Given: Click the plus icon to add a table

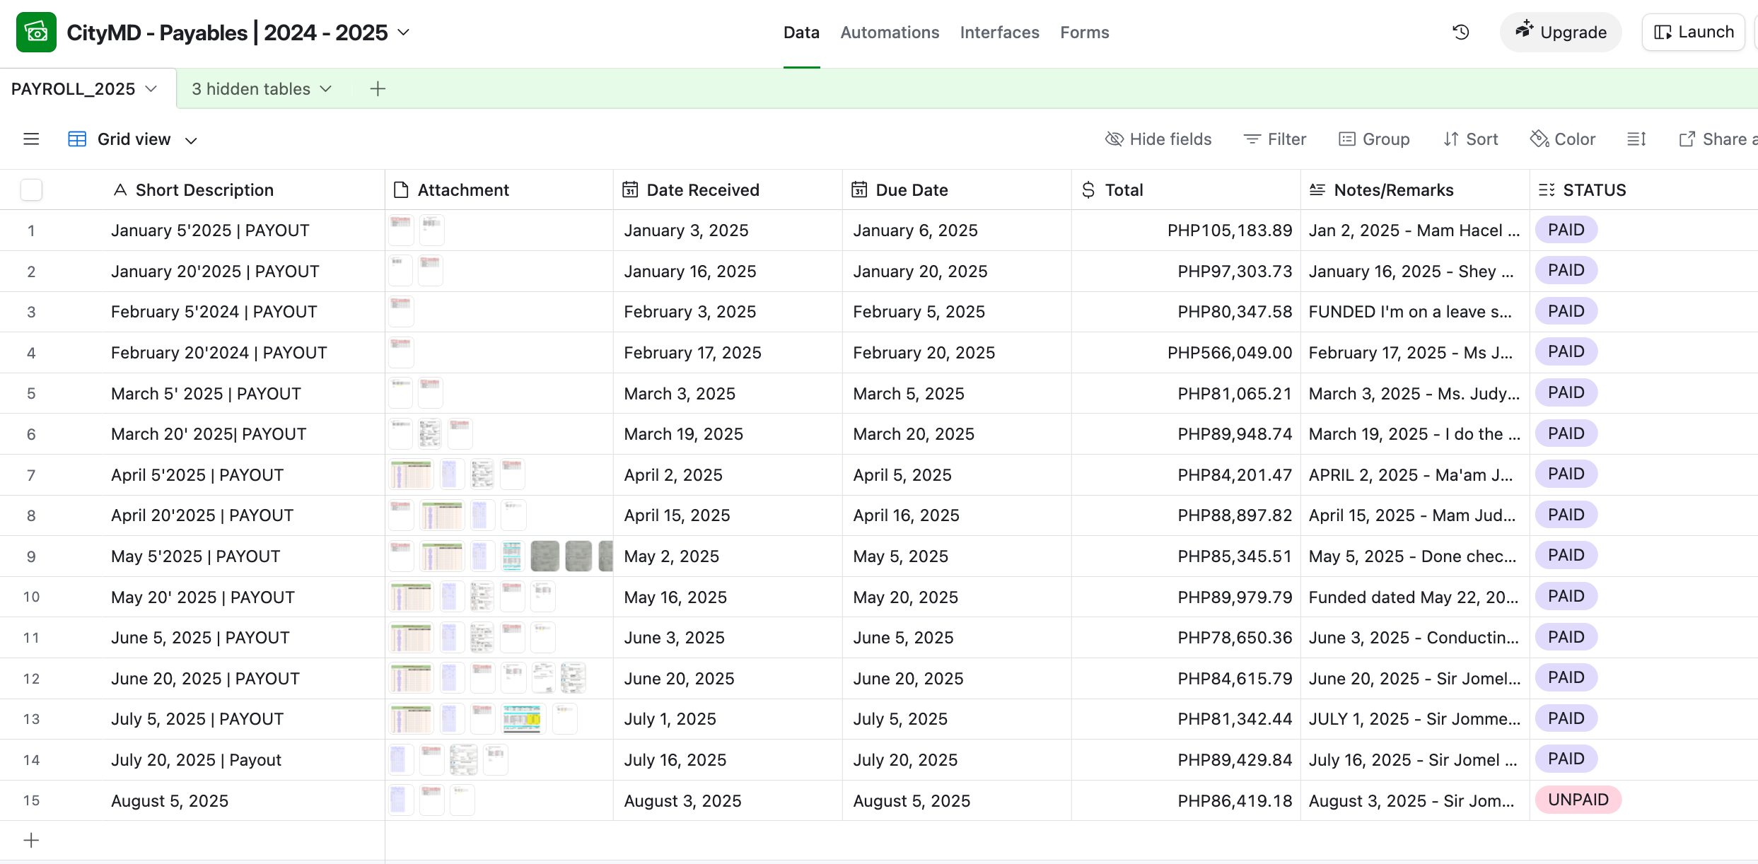Looking at the screenshot, I should coord(378,89).
